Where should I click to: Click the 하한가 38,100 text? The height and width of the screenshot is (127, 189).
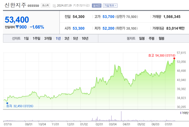[126, 28]
